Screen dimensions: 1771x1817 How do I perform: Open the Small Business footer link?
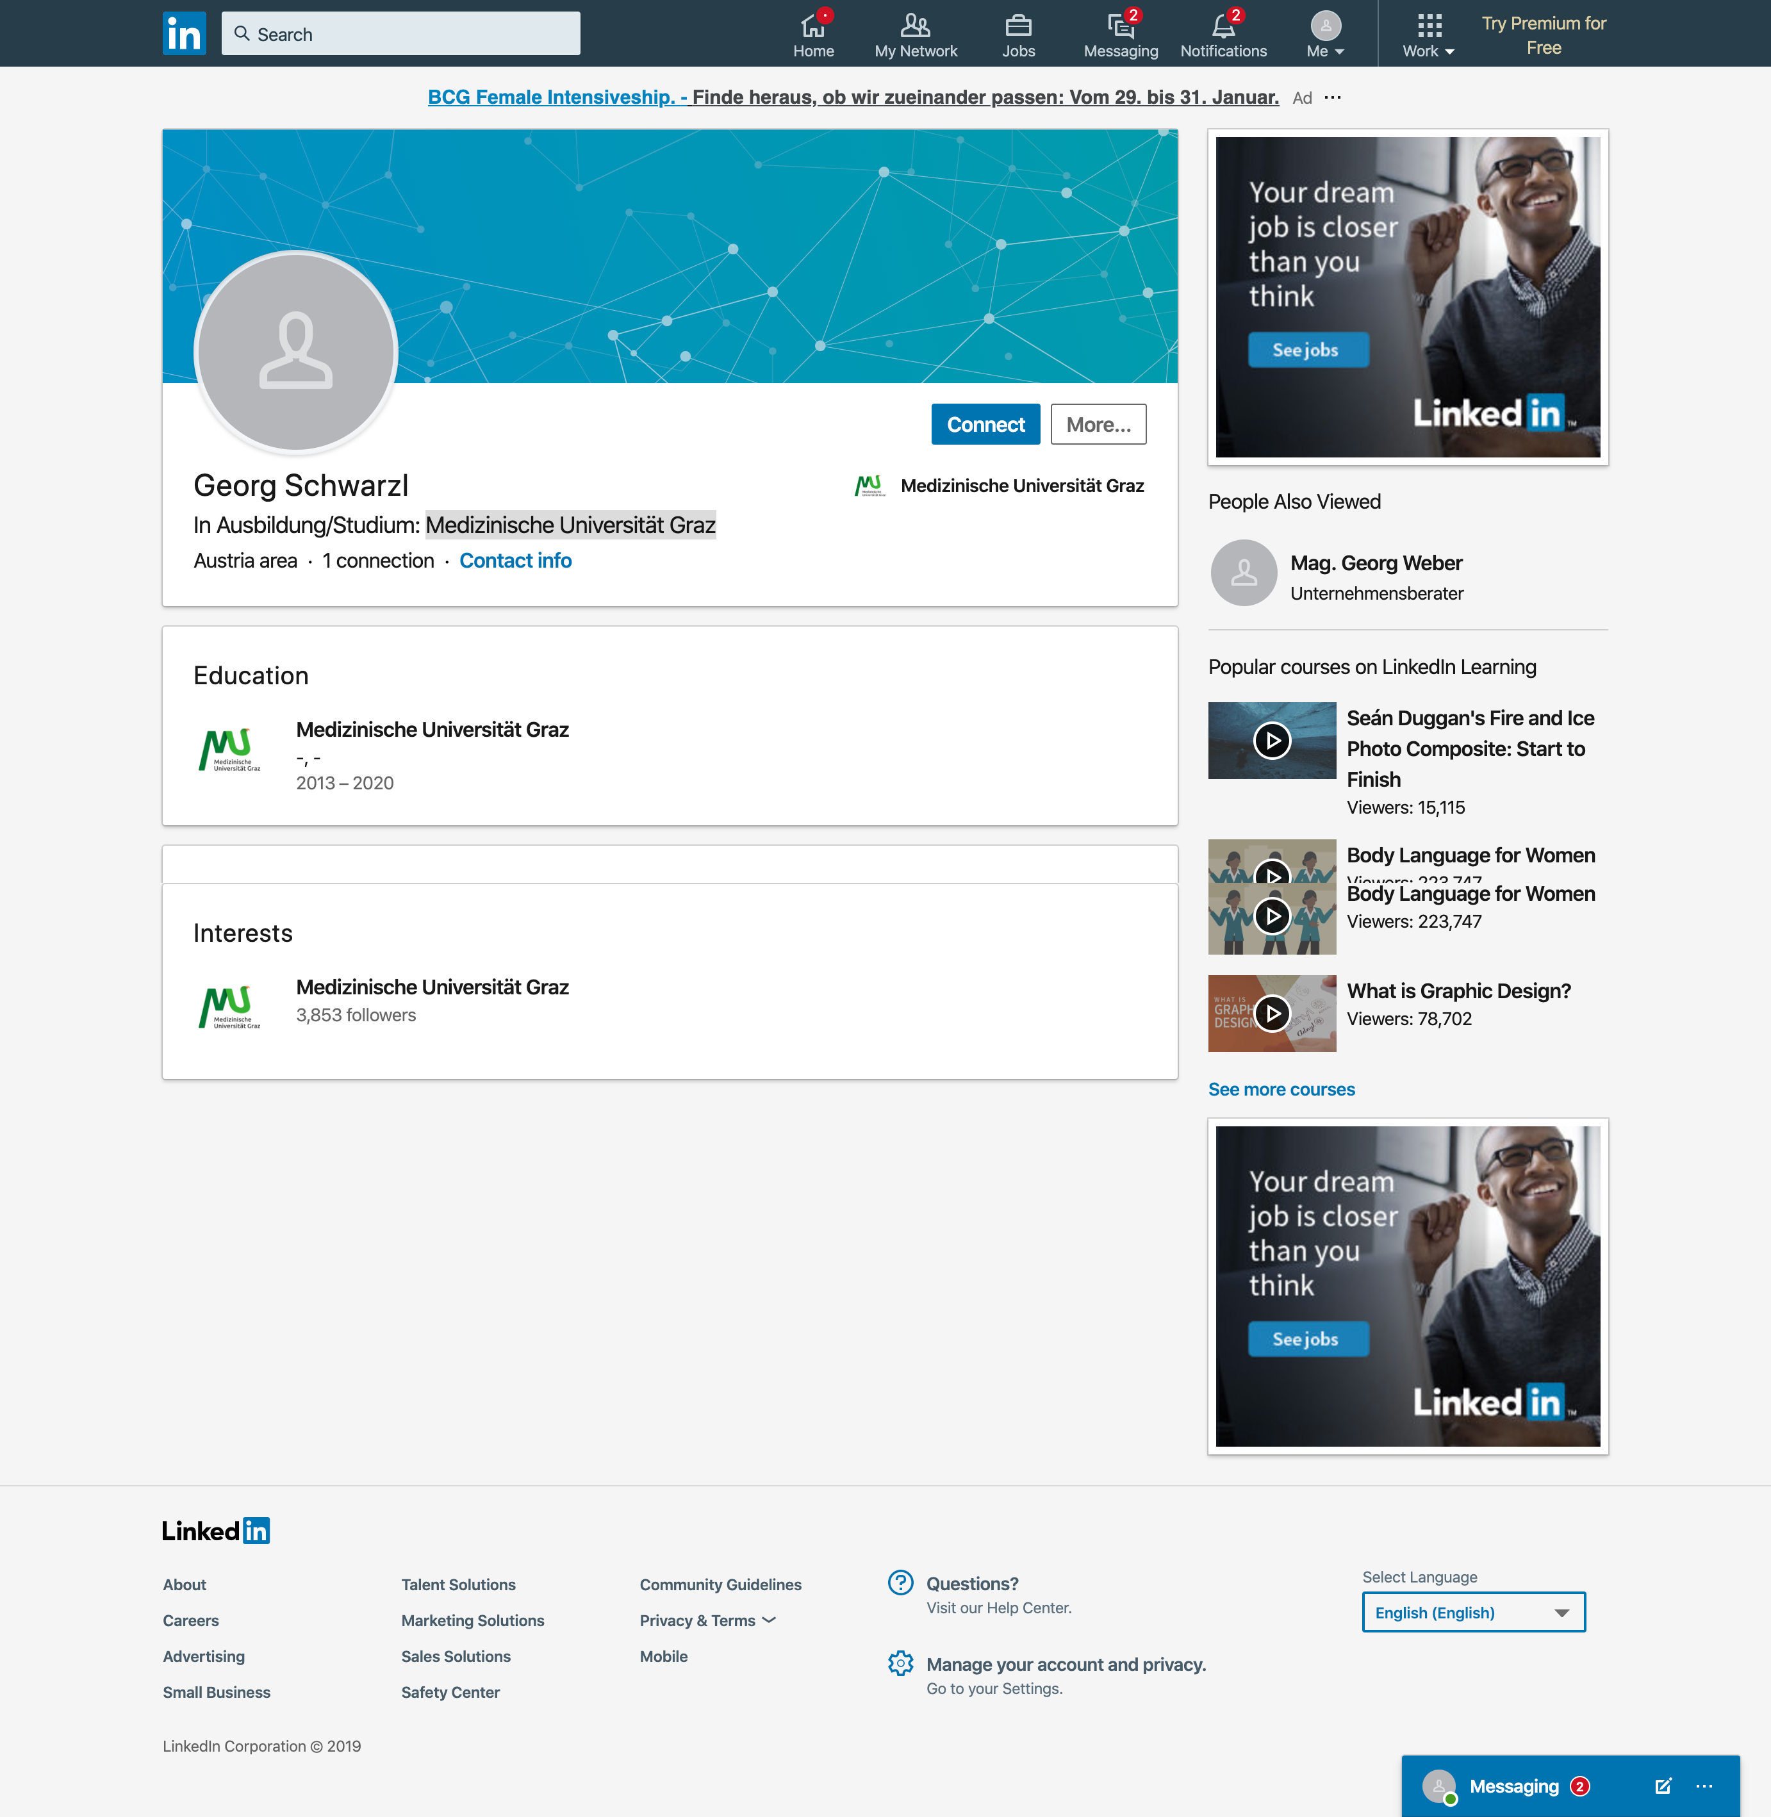pyautogui.click(x=217, y=1693)
